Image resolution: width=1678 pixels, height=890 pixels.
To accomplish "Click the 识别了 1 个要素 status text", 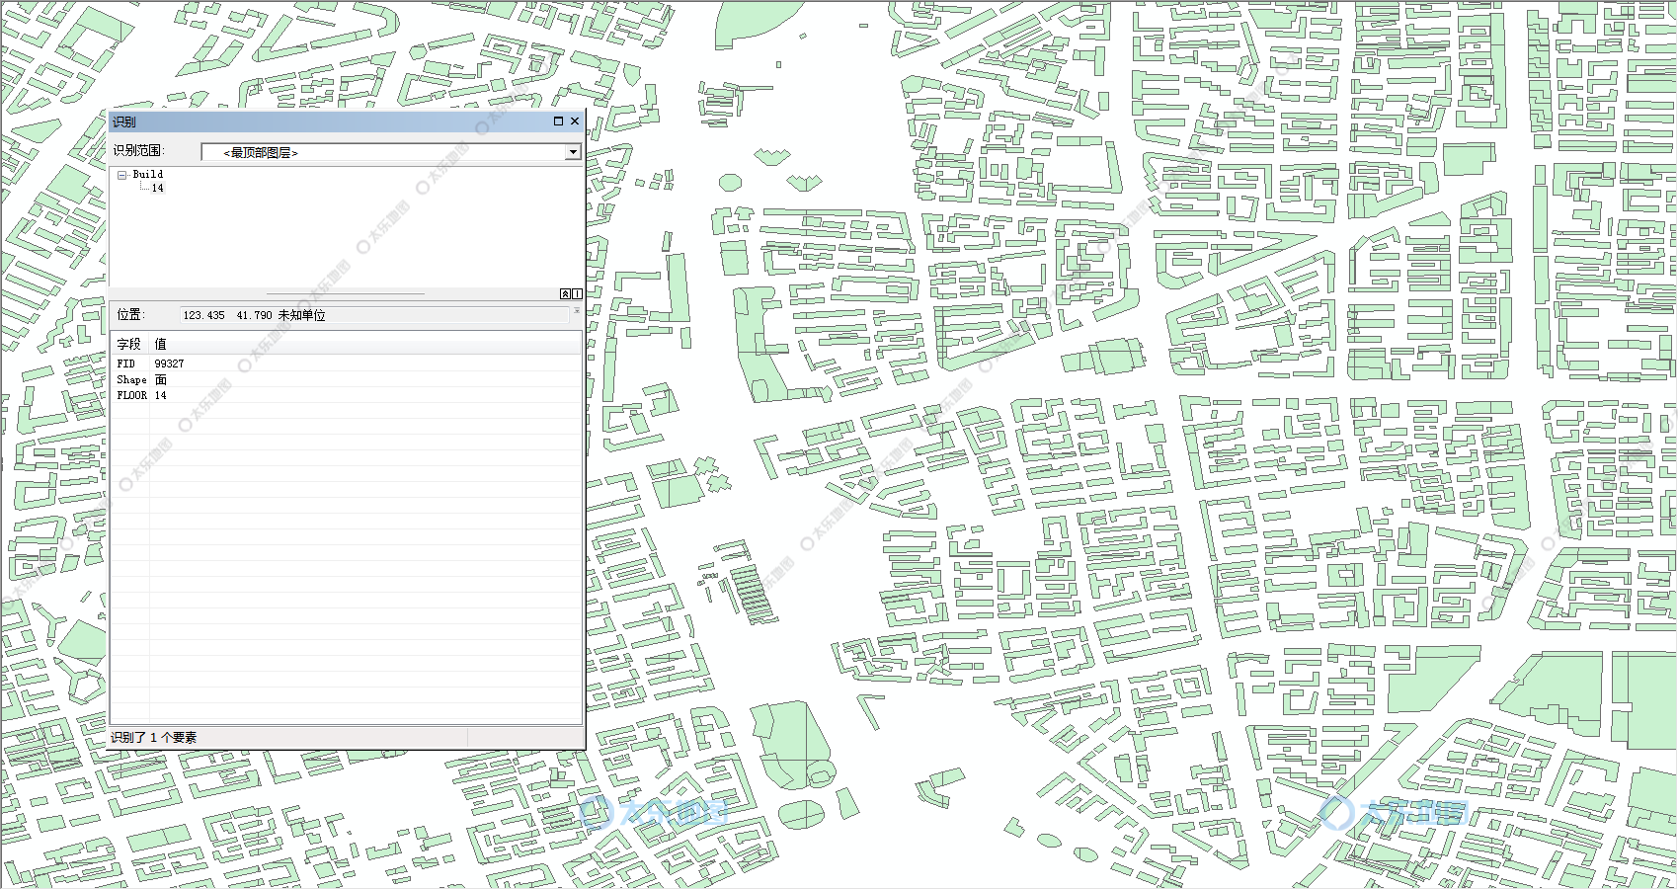I will point(154,737).
